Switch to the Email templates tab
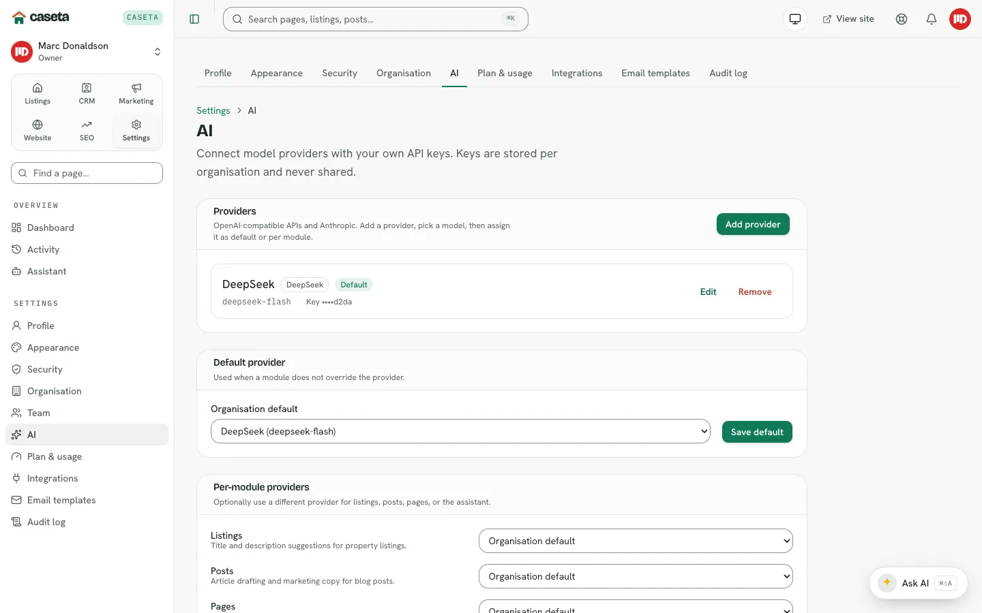Screen dimensions: 982x613 coord(655,73)
